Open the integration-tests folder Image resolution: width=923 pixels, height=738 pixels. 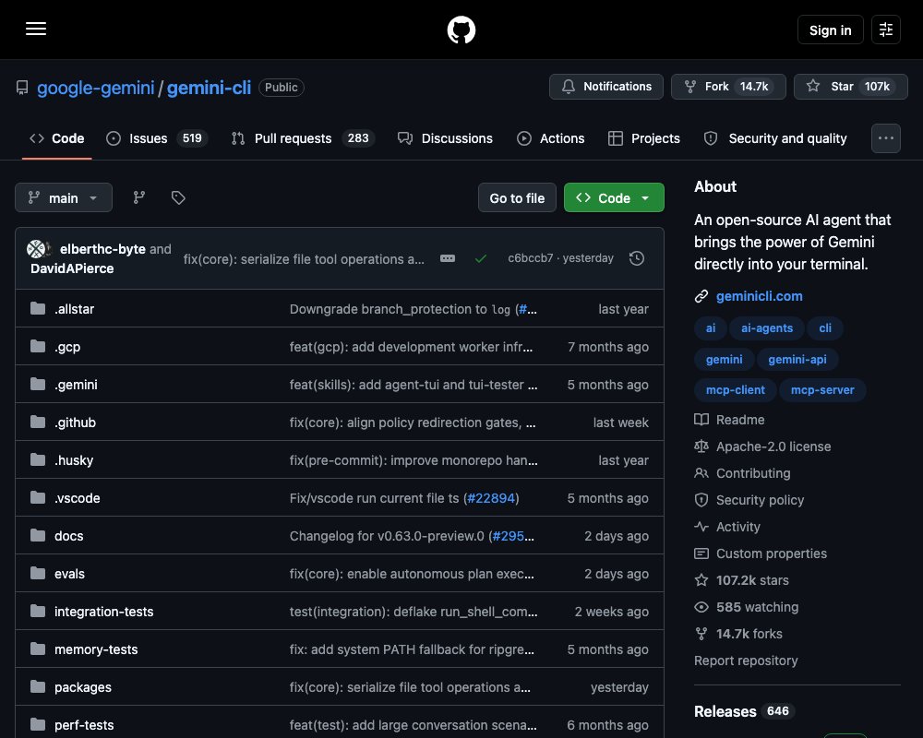(103, 612)
